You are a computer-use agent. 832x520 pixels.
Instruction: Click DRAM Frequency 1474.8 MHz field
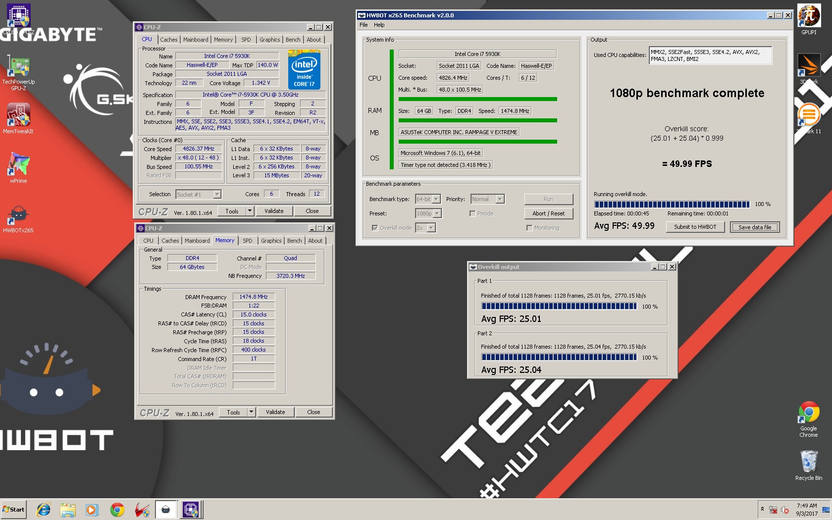pyautogui.click(x=254, y=297)
